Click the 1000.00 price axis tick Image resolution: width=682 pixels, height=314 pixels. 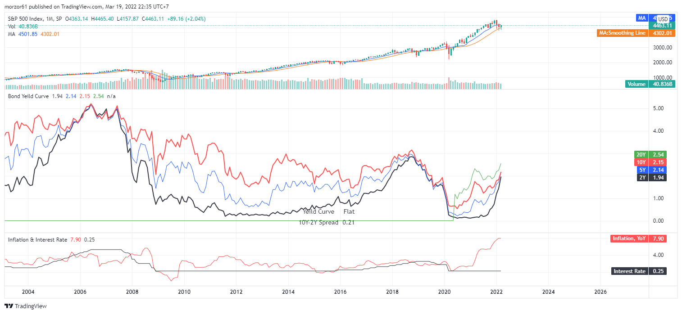[663, 77]
